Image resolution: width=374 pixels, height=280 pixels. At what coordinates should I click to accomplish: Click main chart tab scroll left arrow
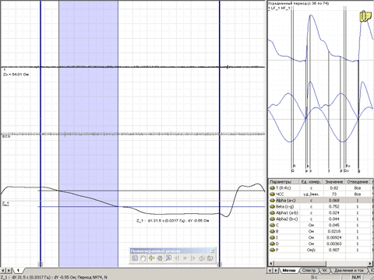[3, 271]
